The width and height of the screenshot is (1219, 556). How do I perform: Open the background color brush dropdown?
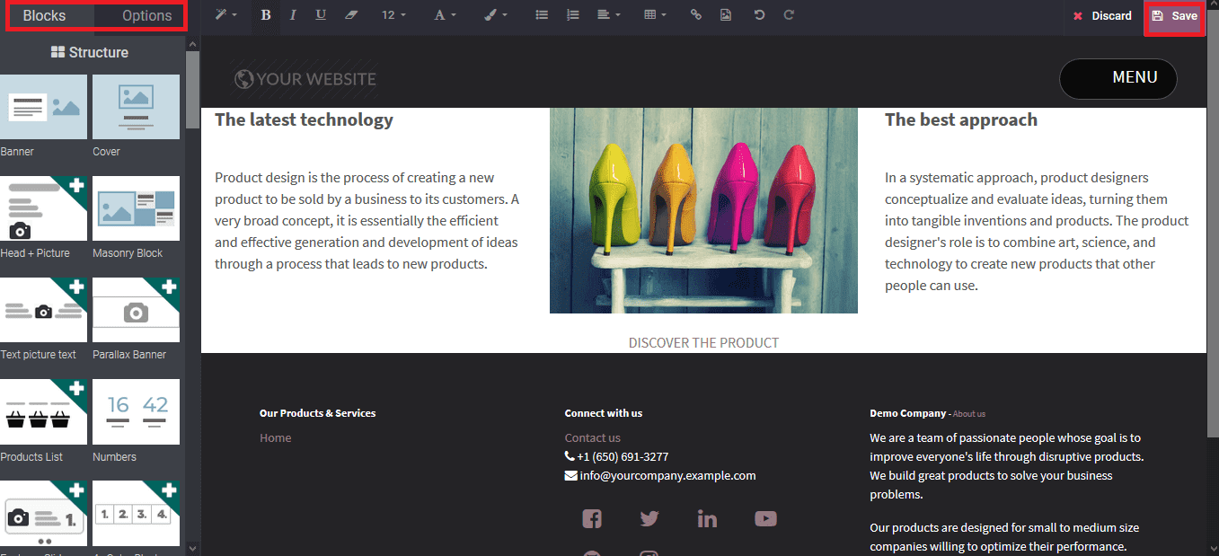point(496,15)
